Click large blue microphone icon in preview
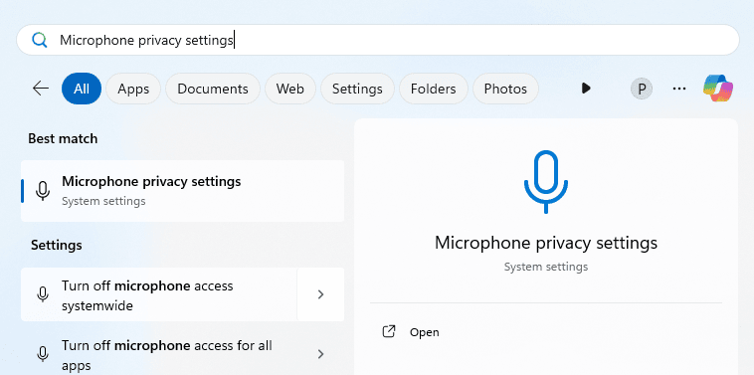The image size is (754, 375). point(546,182)
